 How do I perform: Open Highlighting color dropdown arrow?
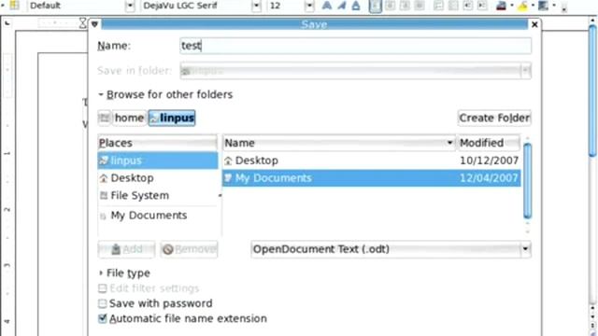[533, 6]
